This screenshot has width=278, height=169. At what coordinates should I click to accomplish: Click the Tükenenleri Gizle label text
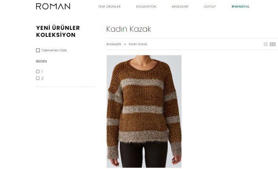tap(54, 50)
